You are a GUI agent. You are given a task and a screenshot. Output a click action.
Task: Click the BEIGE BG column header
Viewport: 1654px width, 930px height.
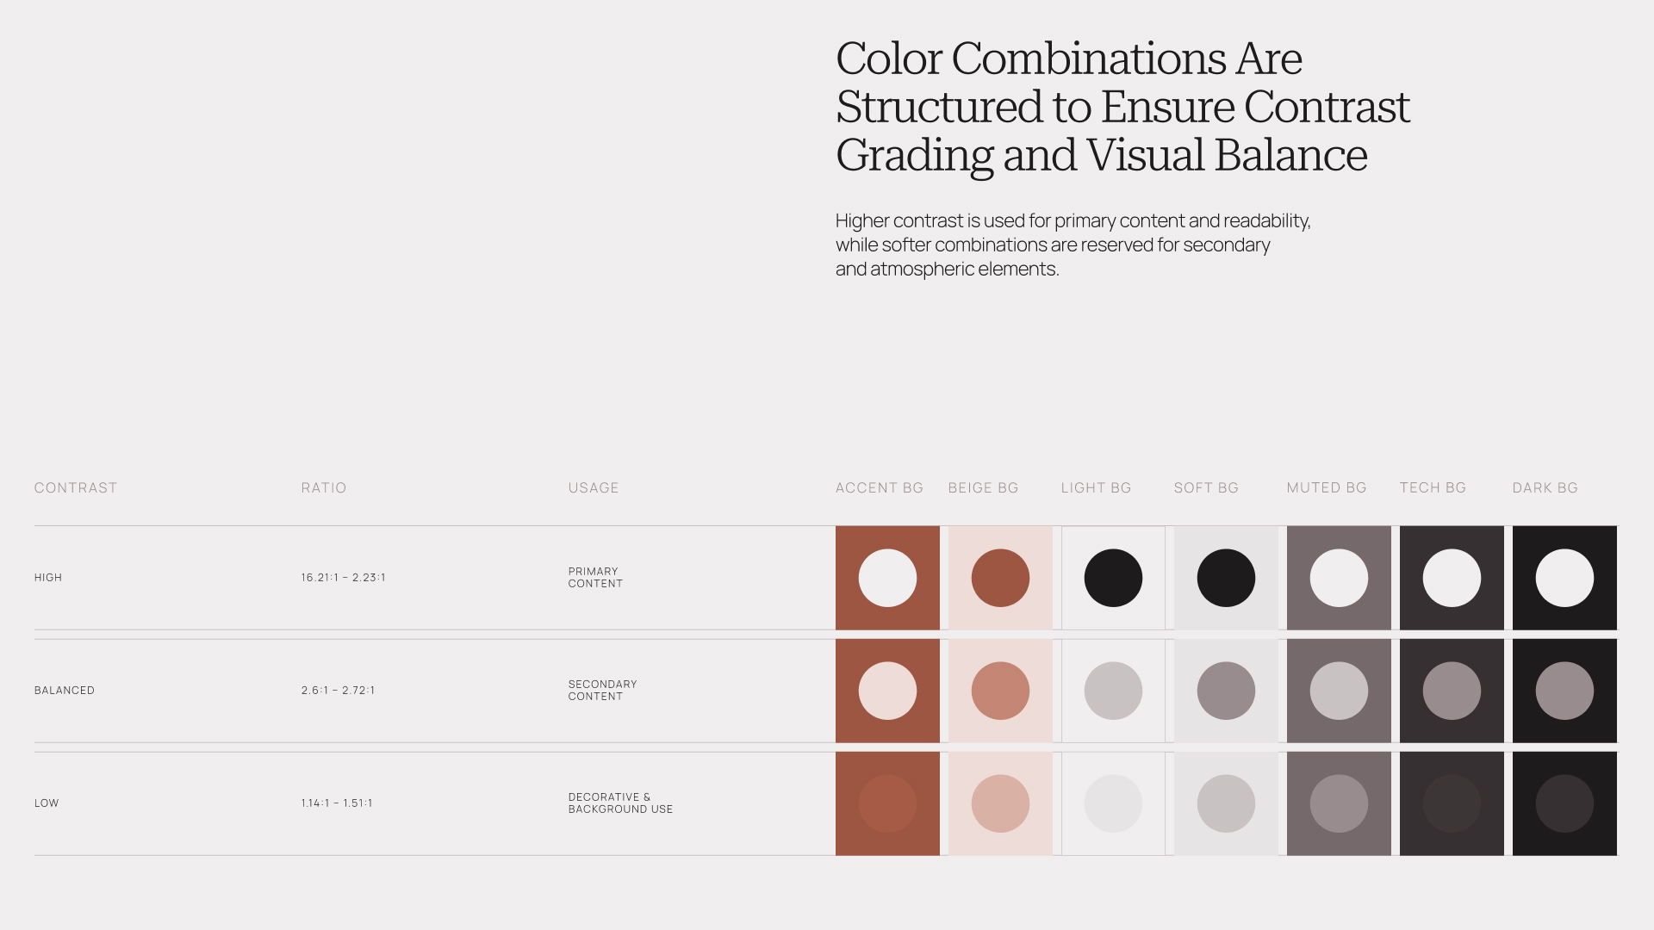click(x=983, y=487)
